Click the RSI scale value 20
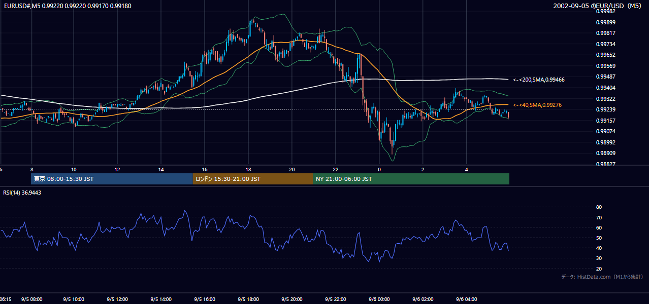Viewport: 649px width, 304px height. [599, 269]
